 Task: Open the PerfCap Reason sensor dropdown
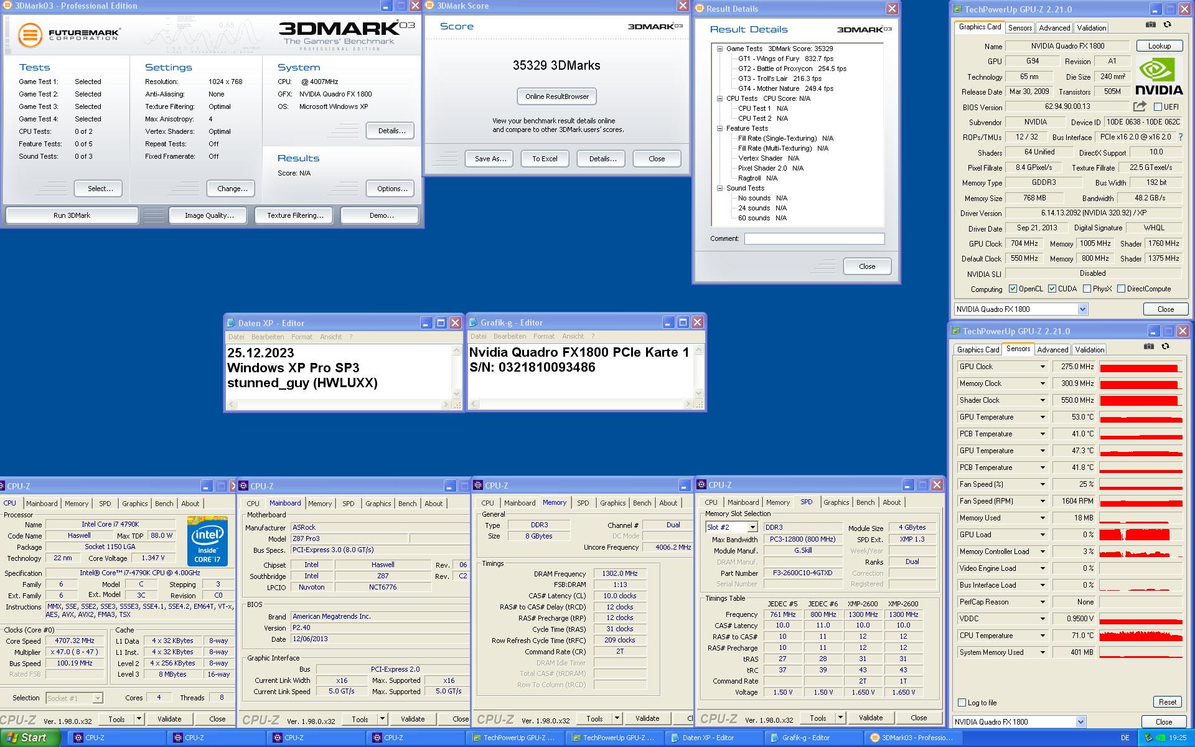click(1043, 602)
